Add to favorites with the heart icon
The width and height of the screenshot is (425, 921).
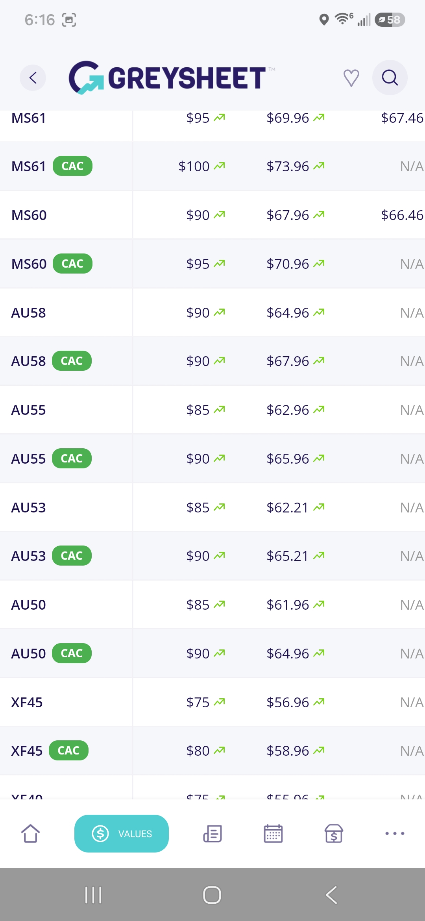tap(351, 78)
